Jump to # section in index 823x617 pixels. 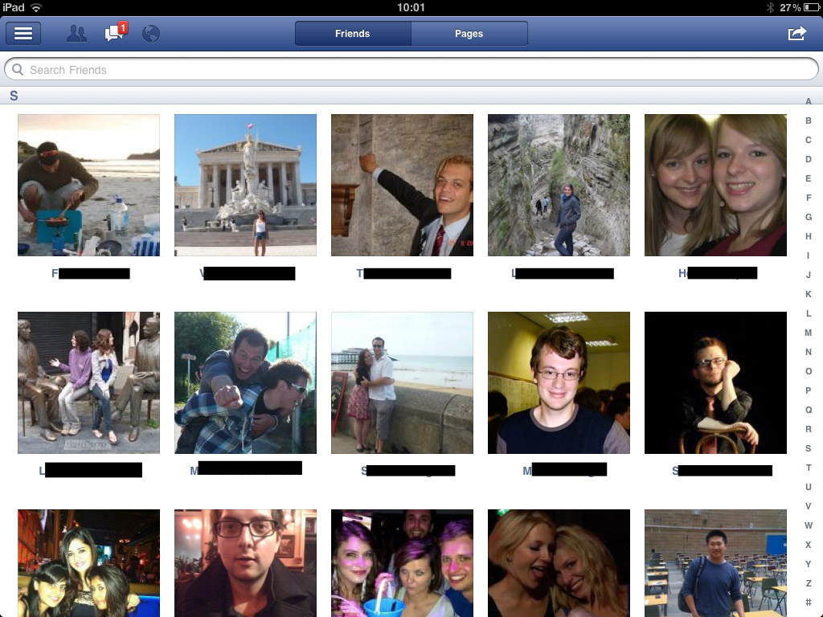click(x=809, y=603)
